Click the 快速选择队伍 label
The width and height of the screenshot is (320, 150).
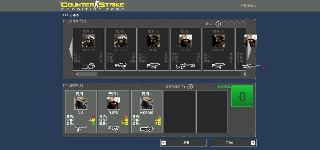175,87
